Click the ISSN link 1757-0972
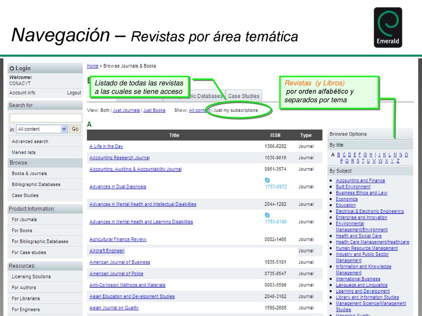The image size is (422, 316). pos(276,187)
